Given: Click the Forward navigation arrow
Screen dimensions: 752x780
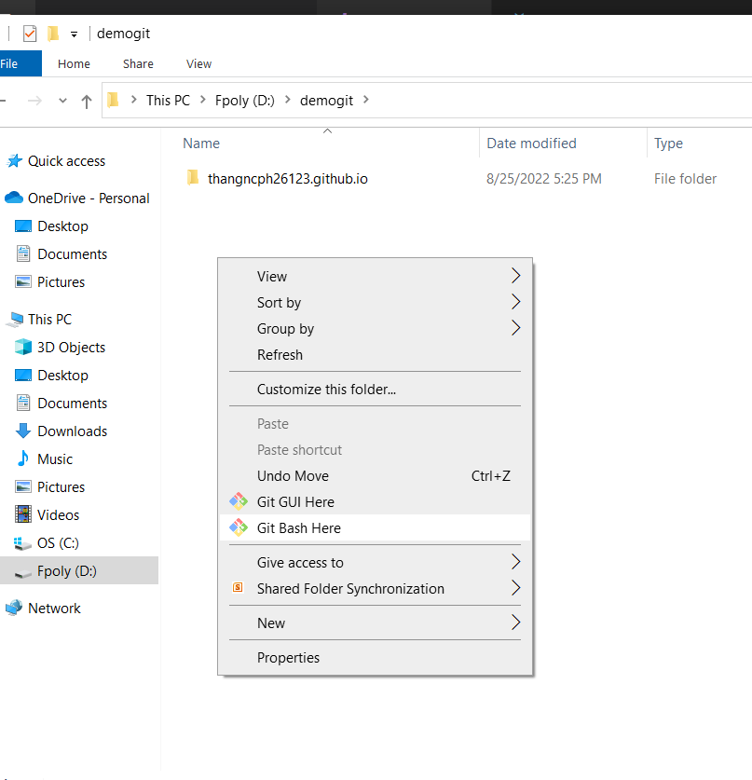Looking at the screenshot, I should [x=34, y=101].
